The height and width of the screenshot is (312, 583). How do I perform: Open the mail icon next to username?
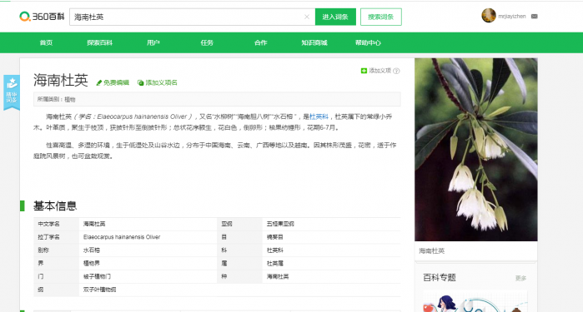535,17
